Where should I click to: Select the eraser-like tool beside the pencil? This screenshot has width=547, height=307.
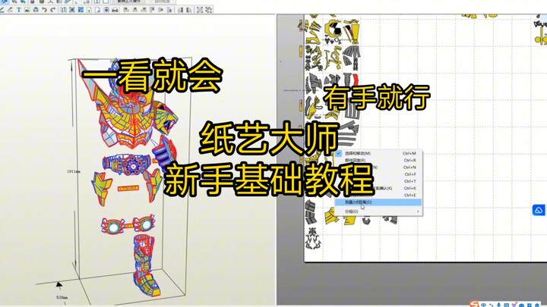point(10,10)
